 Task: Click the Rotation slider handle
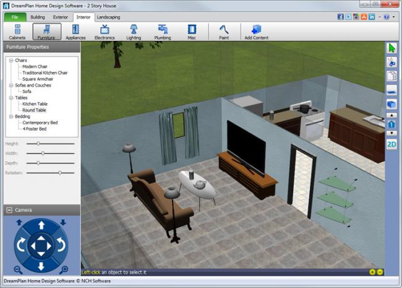click(x=60, y=173)
